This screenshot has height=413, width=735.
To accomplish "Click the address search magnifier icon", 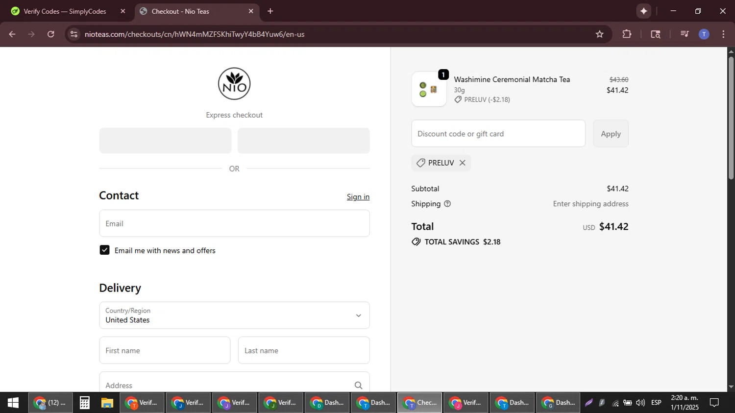I will (358, 386).
